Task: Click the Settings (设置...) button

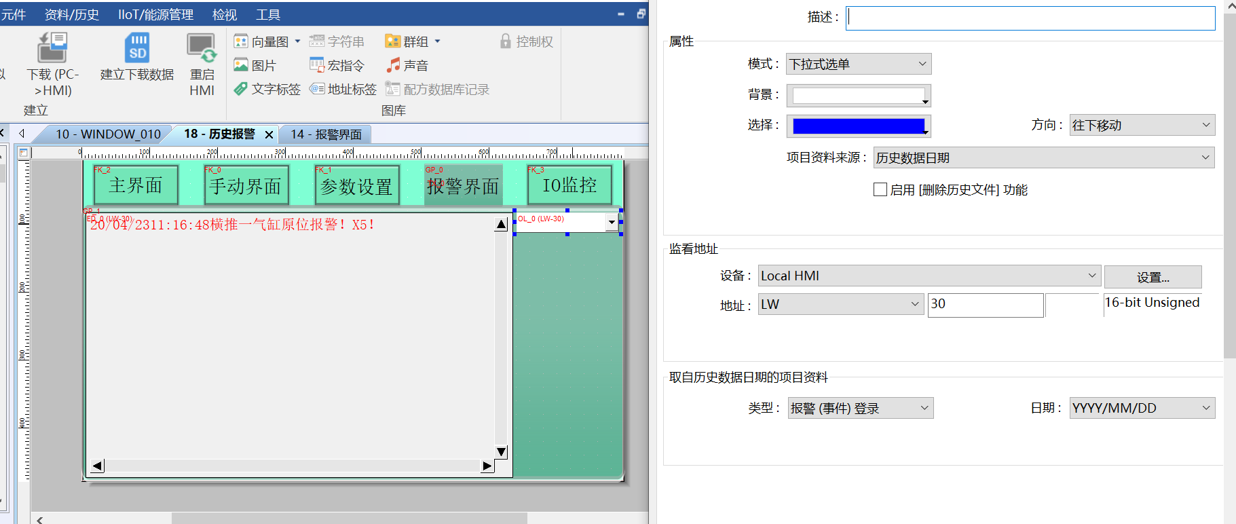Action: point(1153,277)
